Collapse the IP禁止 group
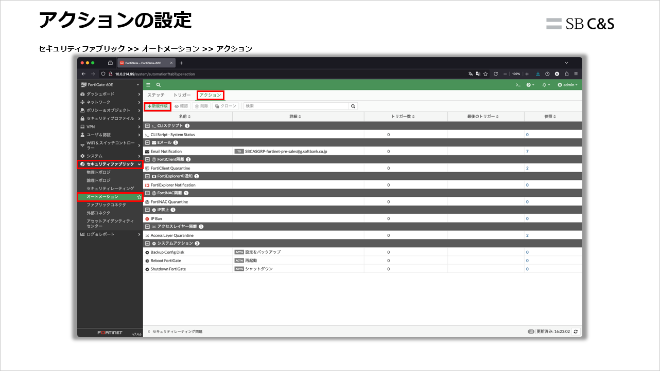 point(148,210)
